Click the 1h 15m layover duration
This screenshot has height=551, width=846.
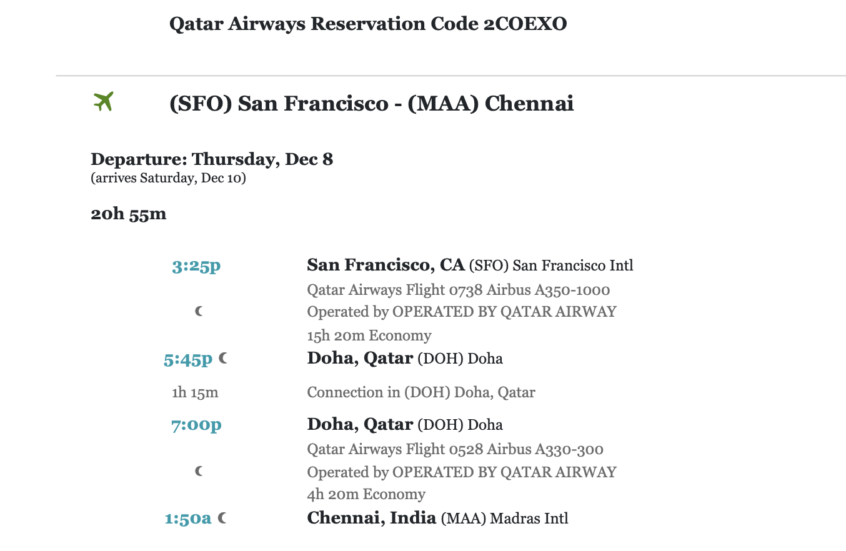tap(195, 393)
